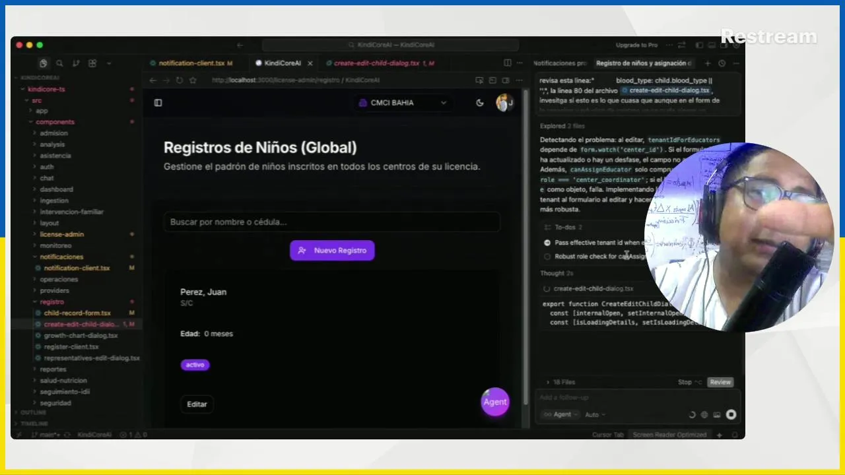Open the Agent mode dropdown
The width and height of the screenshot is (845, 475).
click(x=560, y=414)
